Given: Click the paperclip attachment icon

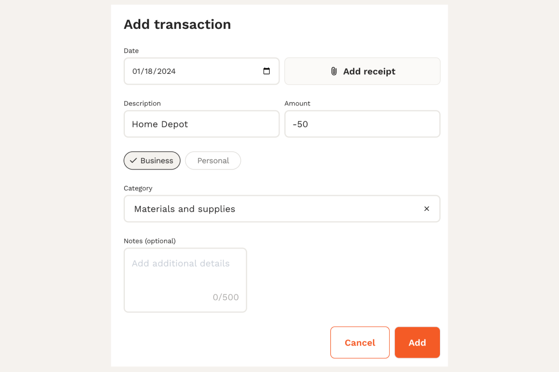Looking at the screenshot, I should [334, 71].
